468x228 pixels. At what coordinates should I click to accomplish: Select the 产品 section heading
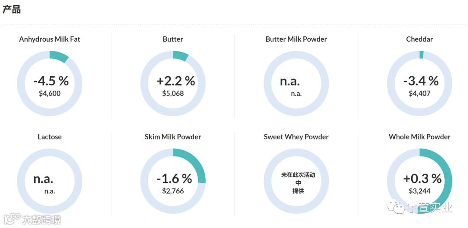click(x=12, y=10)
